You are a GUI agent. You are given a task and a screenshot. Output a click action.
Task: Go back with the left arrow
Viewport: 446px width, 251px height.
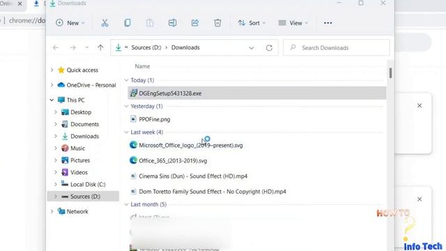(56, 47)
